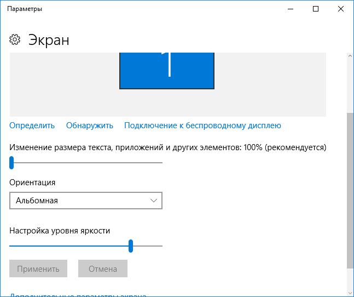Click the Параметры window title text
Image resolution: width=354 pixels, height=297 pixels.
pyautogui.click(x=25, y=9)
